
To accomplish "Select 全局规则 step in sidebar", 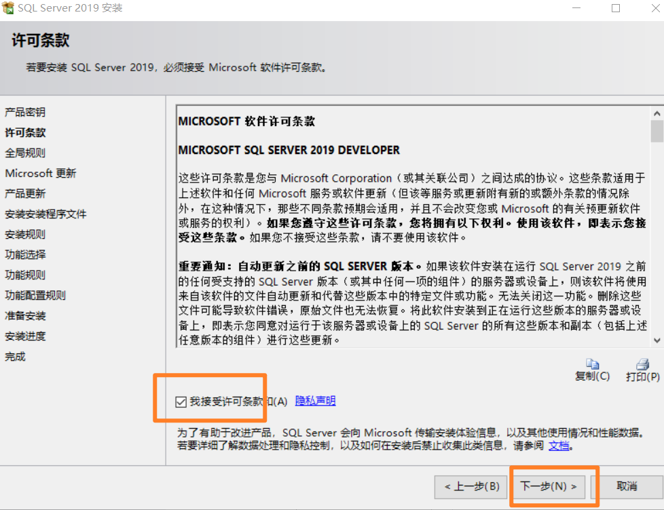I will click(x=25, y=153).
